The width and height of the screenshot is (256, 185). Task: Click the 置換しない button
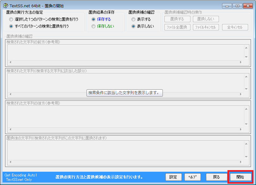click(206, 19)
